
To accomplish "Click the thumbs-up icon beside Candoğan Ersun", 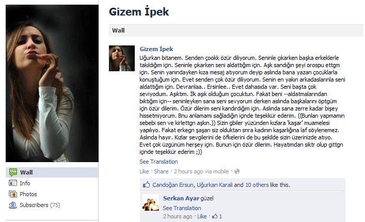I will 147,185.
